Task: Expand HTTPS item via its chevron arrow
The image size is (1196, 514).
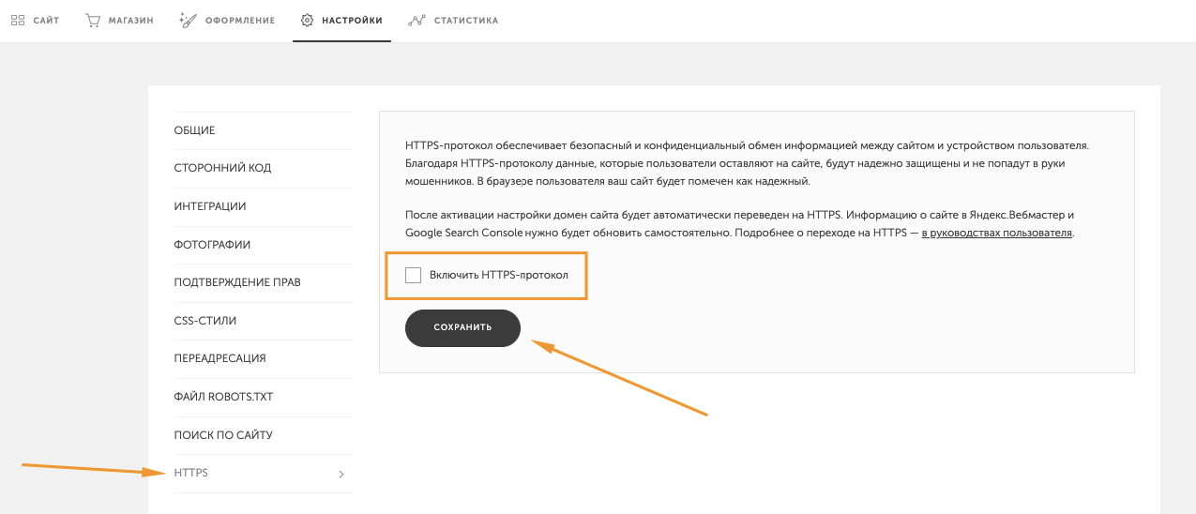Action: click(x=341, y=475)
